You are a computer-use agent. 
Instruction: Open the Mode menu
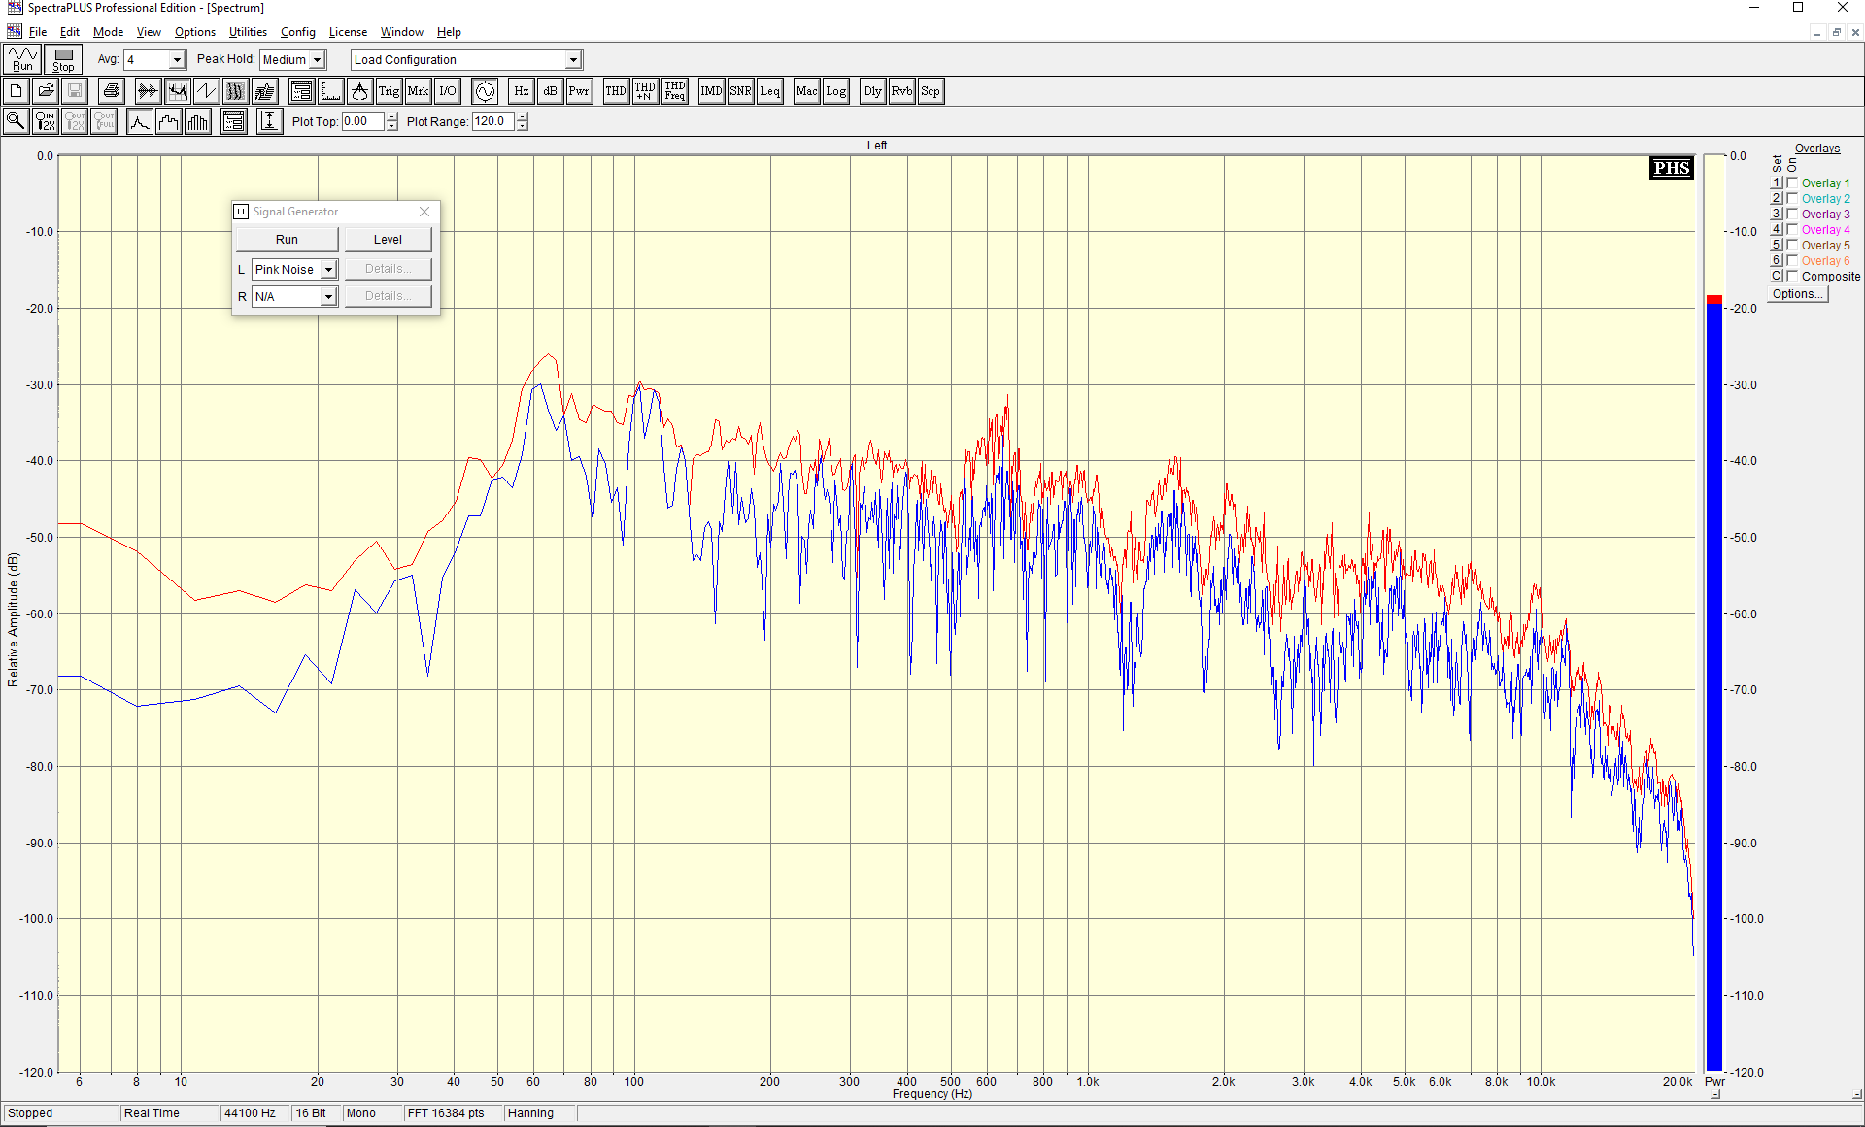[x=108, y=32]
